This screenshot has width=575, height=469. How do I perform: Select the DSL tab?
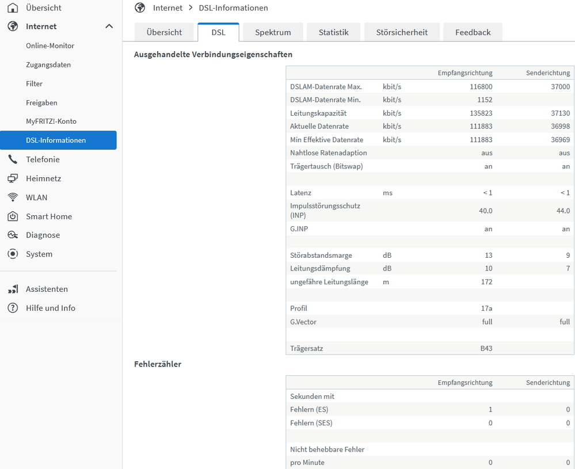click(218, 32)
